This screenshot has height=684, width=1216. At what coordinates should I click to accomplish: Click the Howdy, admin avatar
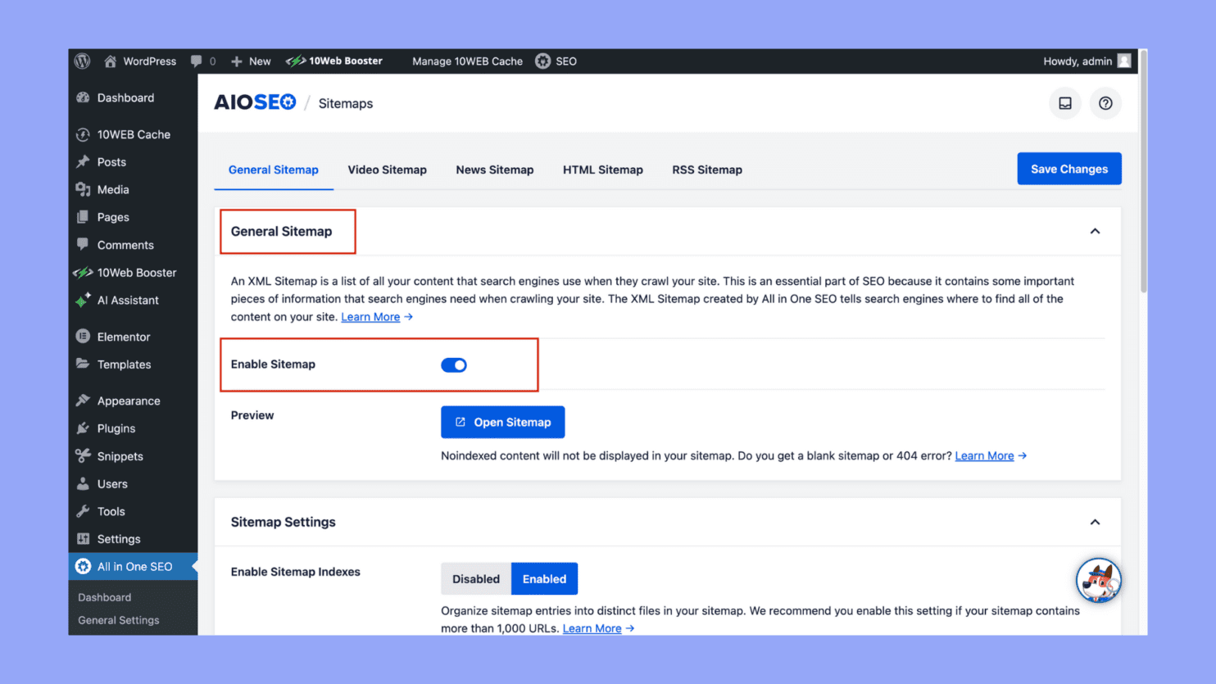point(1124,61)
